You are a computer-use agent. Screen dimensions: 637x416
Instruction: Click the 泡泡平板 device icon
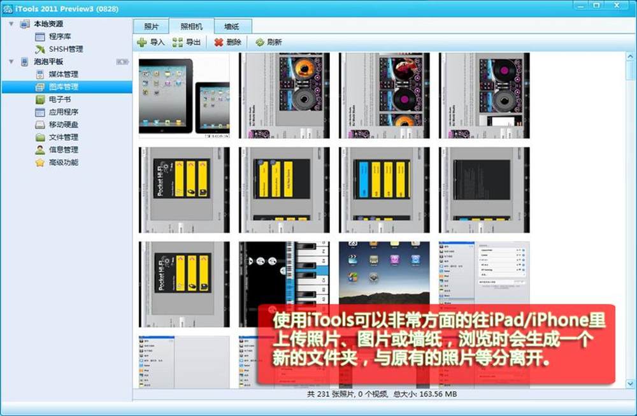25,62
